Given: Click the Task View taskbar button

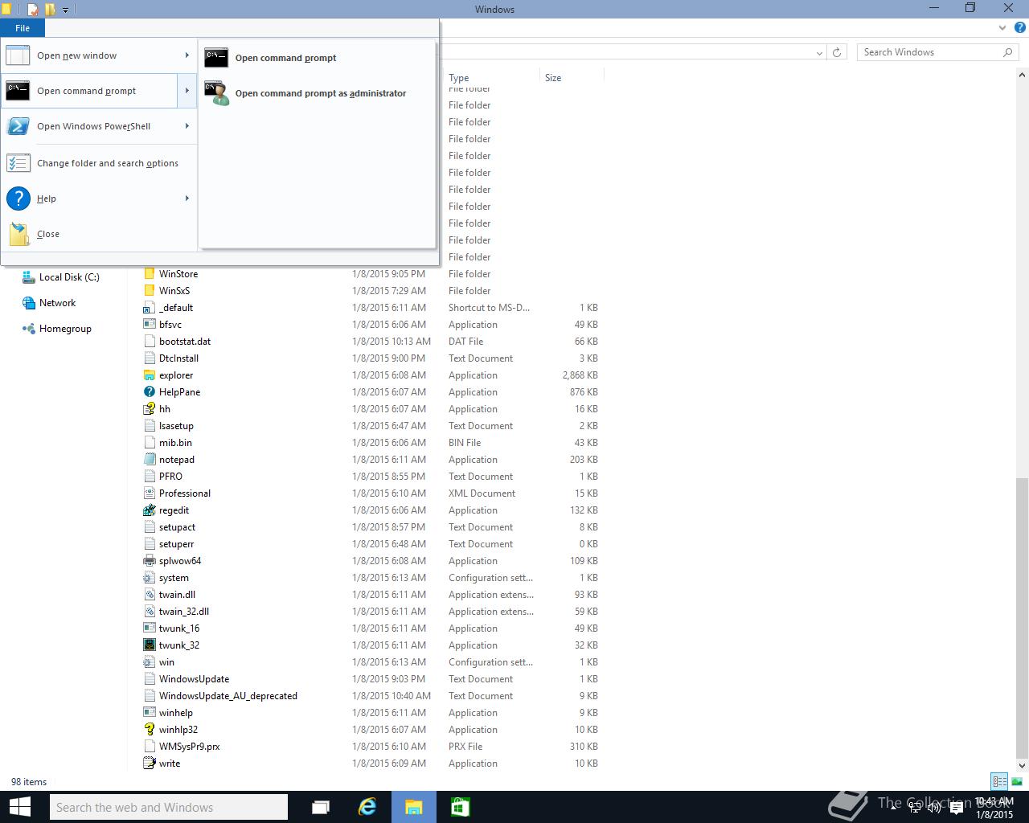Looking at the screenshot, I should tap(321, 807).
